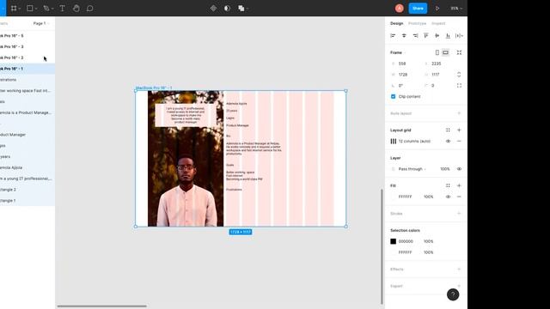Align selection left
The height and width of the screenshot is (309, 550).
point(393,35)
